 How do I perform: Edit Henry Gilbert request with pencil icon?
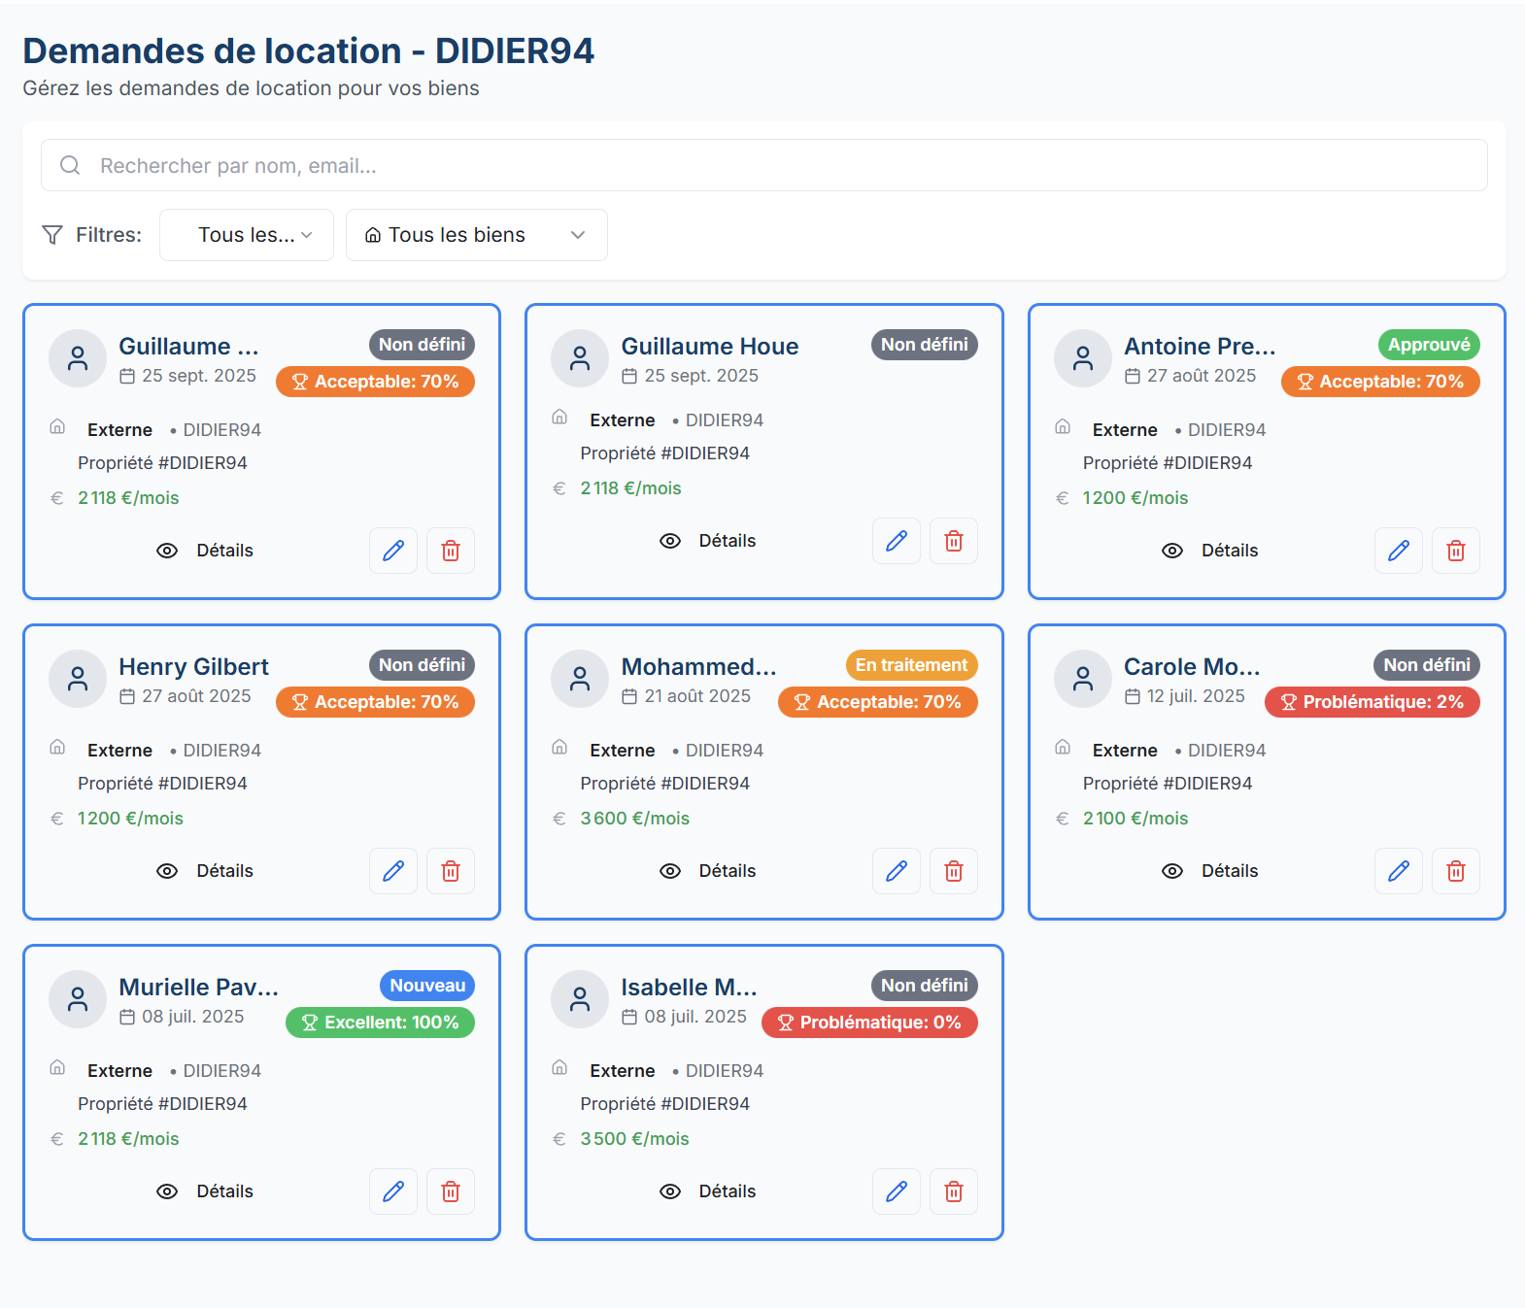point(393,871)
